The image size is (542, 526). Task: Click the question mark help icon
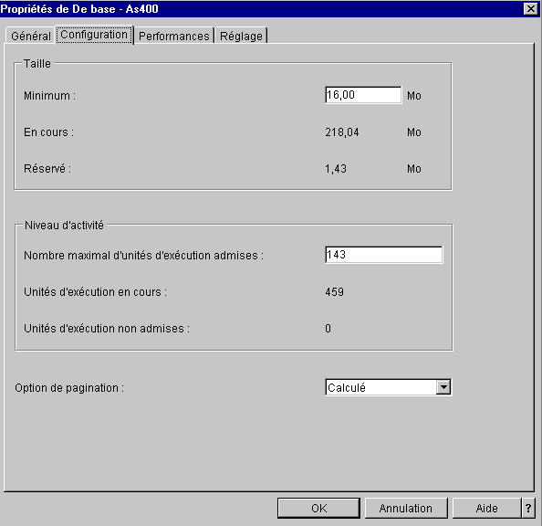click(528, 508)
